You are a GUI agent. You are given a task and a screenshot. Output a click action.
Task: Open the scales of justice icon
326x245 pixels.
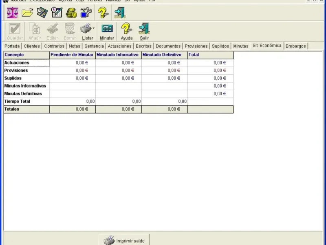pyautogui.click(x=13, y=13)
